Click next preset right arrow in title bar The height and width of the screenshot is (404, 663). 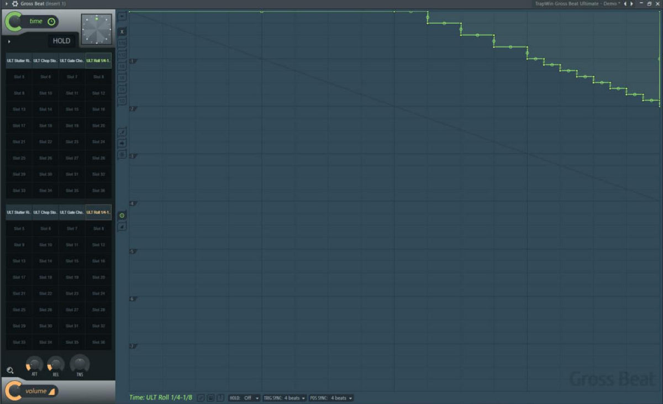(632, 3)
